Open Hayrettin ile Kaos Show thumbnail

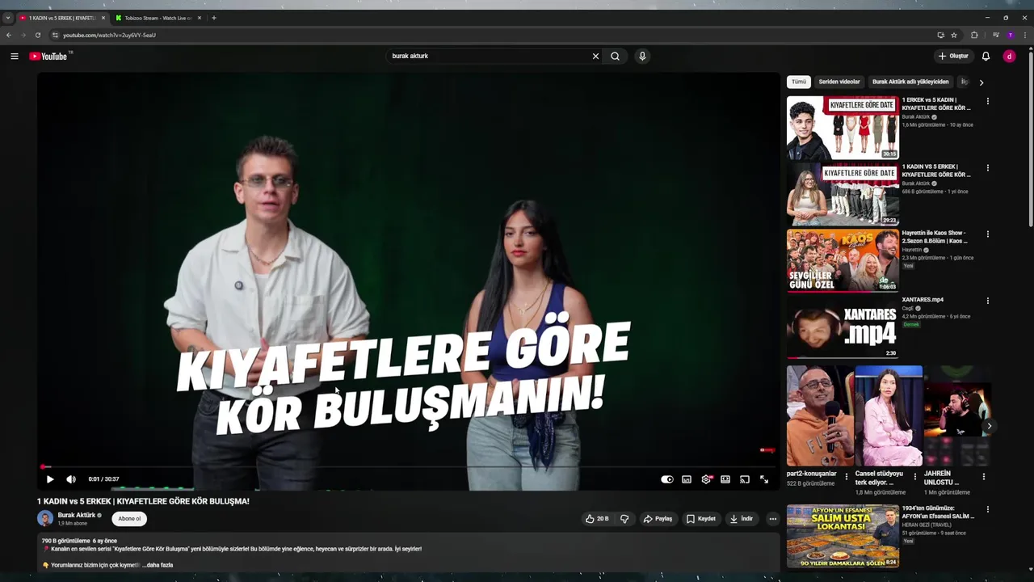(843, 260)
